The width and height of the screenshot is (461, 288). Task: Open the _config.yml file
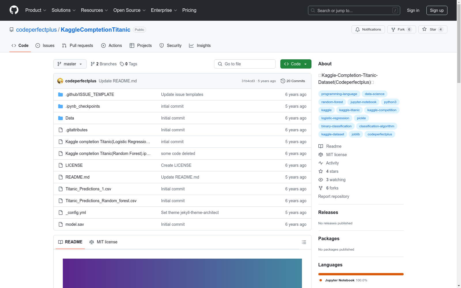click(75, 213)
